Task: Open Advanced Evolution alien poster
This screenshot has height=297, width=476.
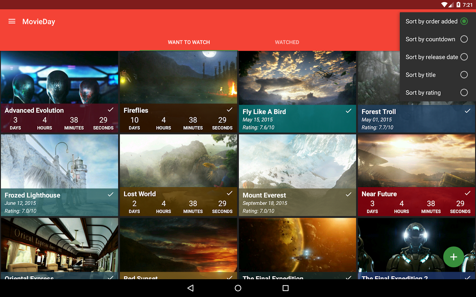Action: click(59, 77)
